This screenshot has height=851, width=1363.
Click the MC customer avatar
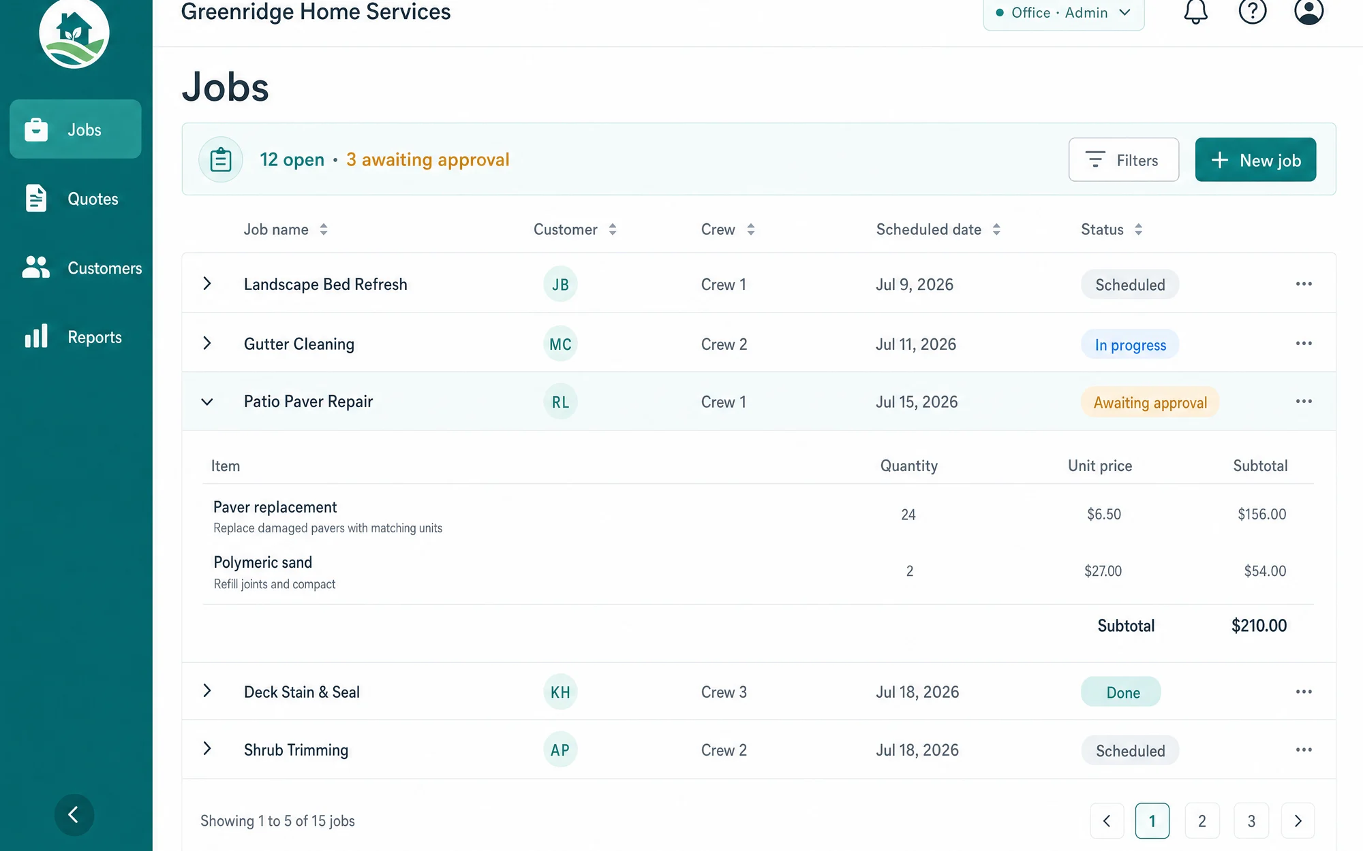tap(560, 344)
